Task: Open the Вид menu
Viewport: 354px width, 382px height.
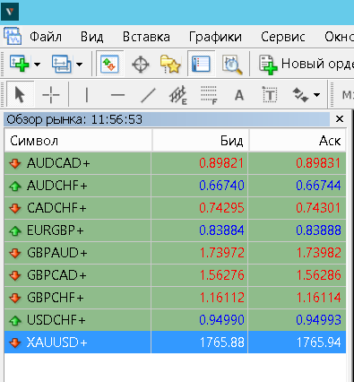Action: click(x=91, y=37)
